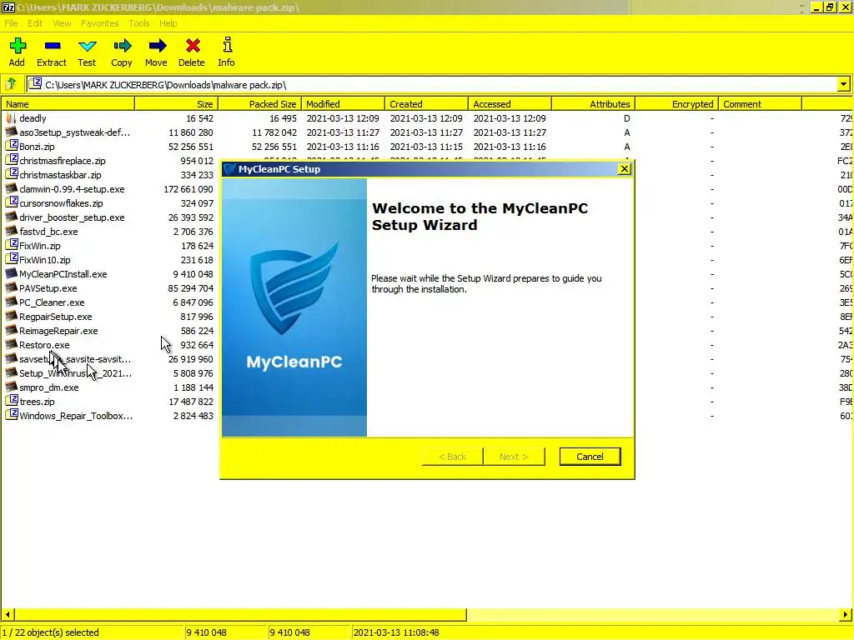
Task: Select the RegpairSetup.exe file icon
Action: tap(11, 316)
